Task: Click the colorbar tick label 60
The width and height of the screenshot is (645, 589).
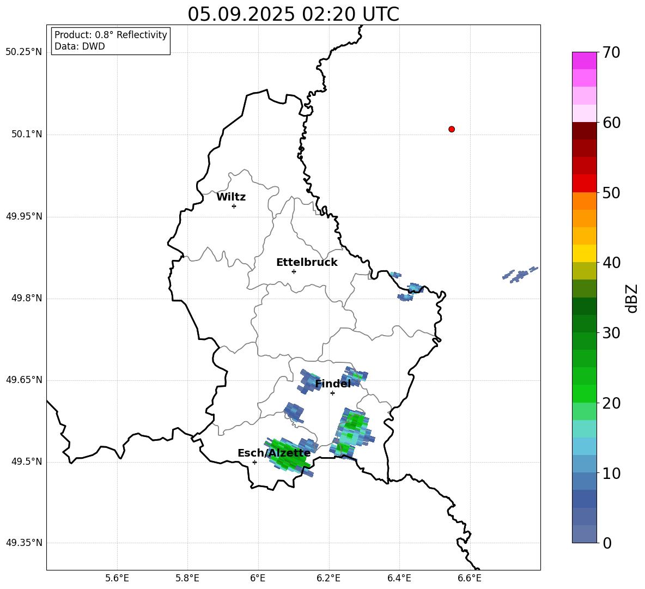Action: (611, 123)
